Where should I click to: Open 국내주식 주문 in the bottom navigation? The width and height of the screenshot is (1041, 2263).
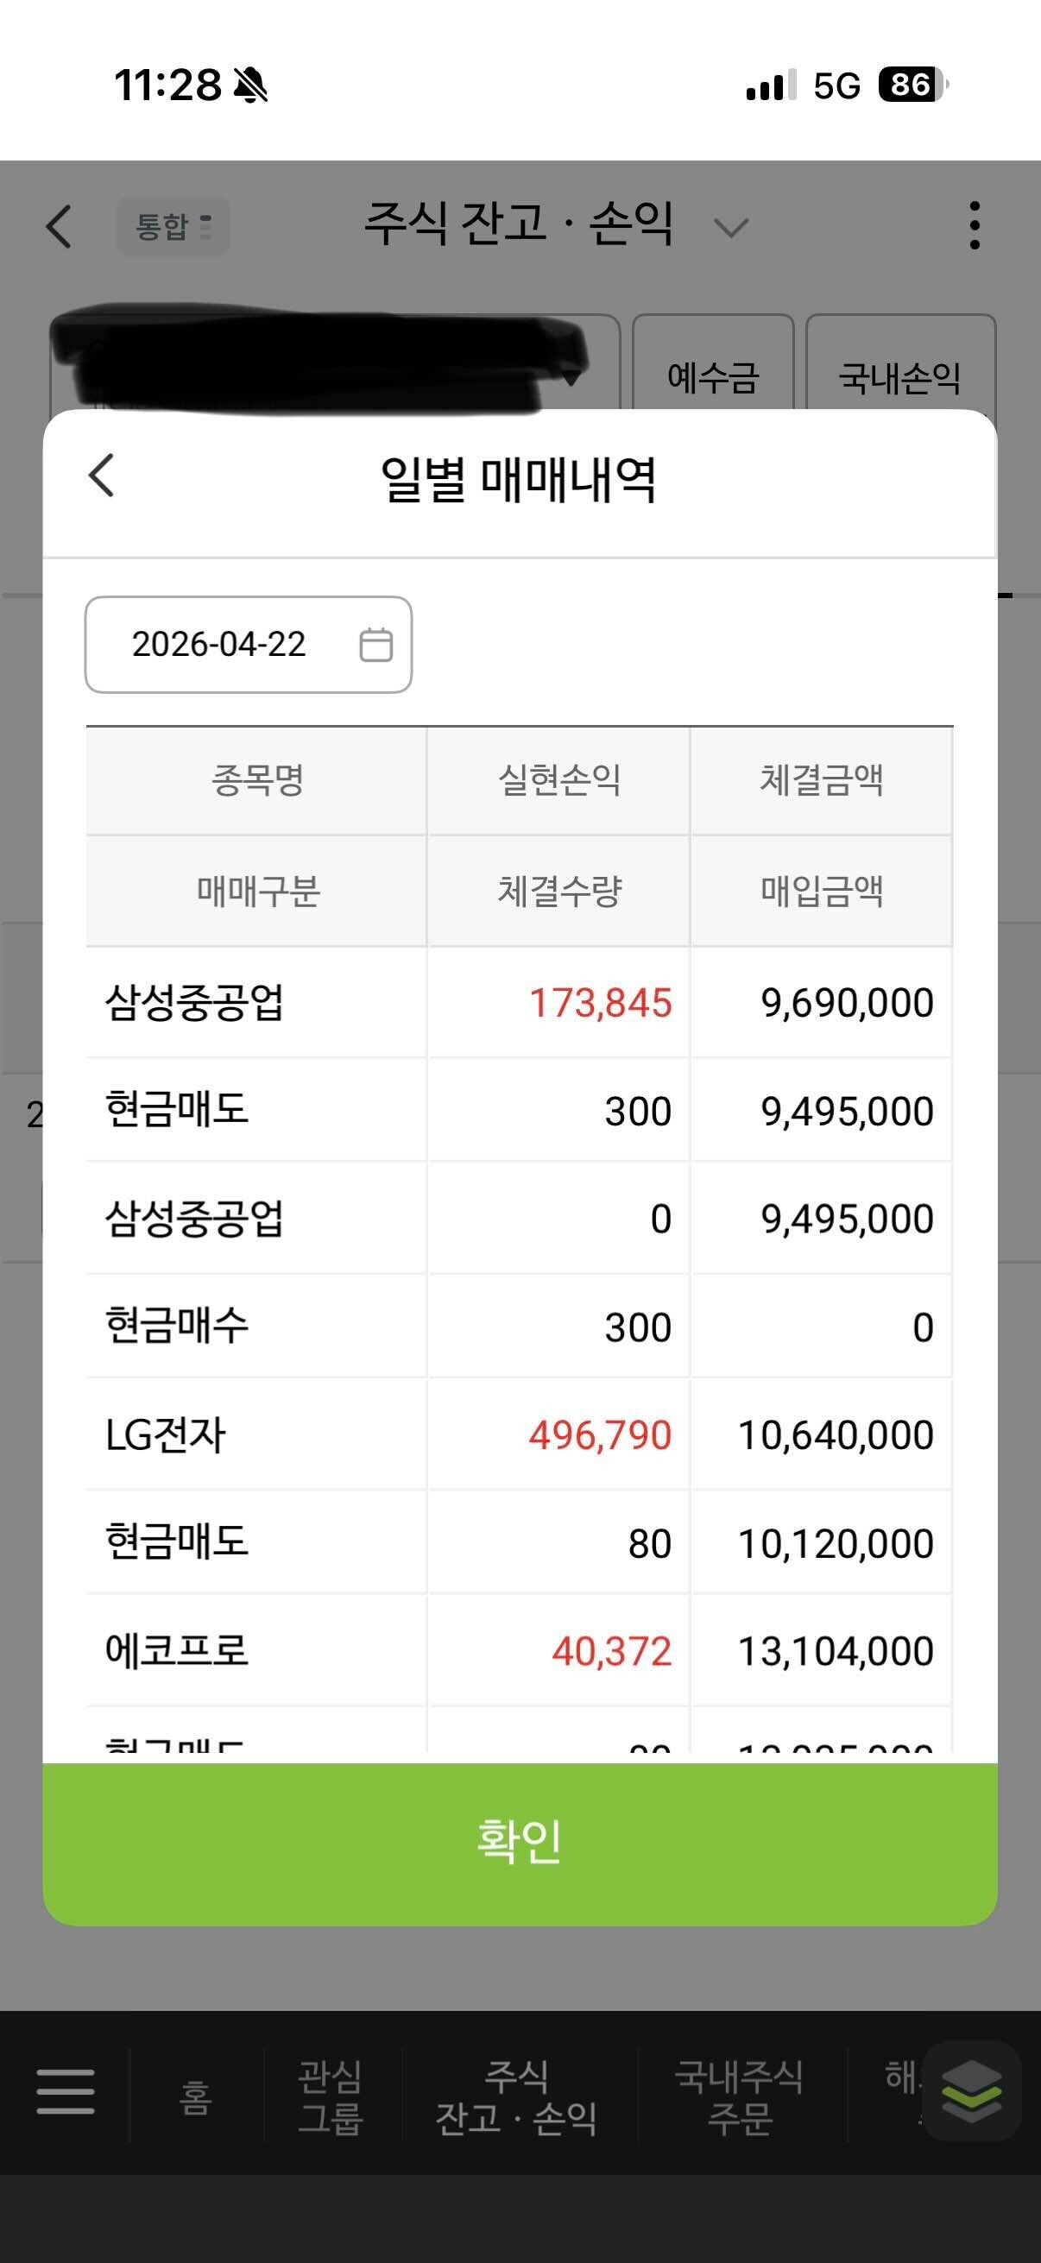[x=740, y=2097]
